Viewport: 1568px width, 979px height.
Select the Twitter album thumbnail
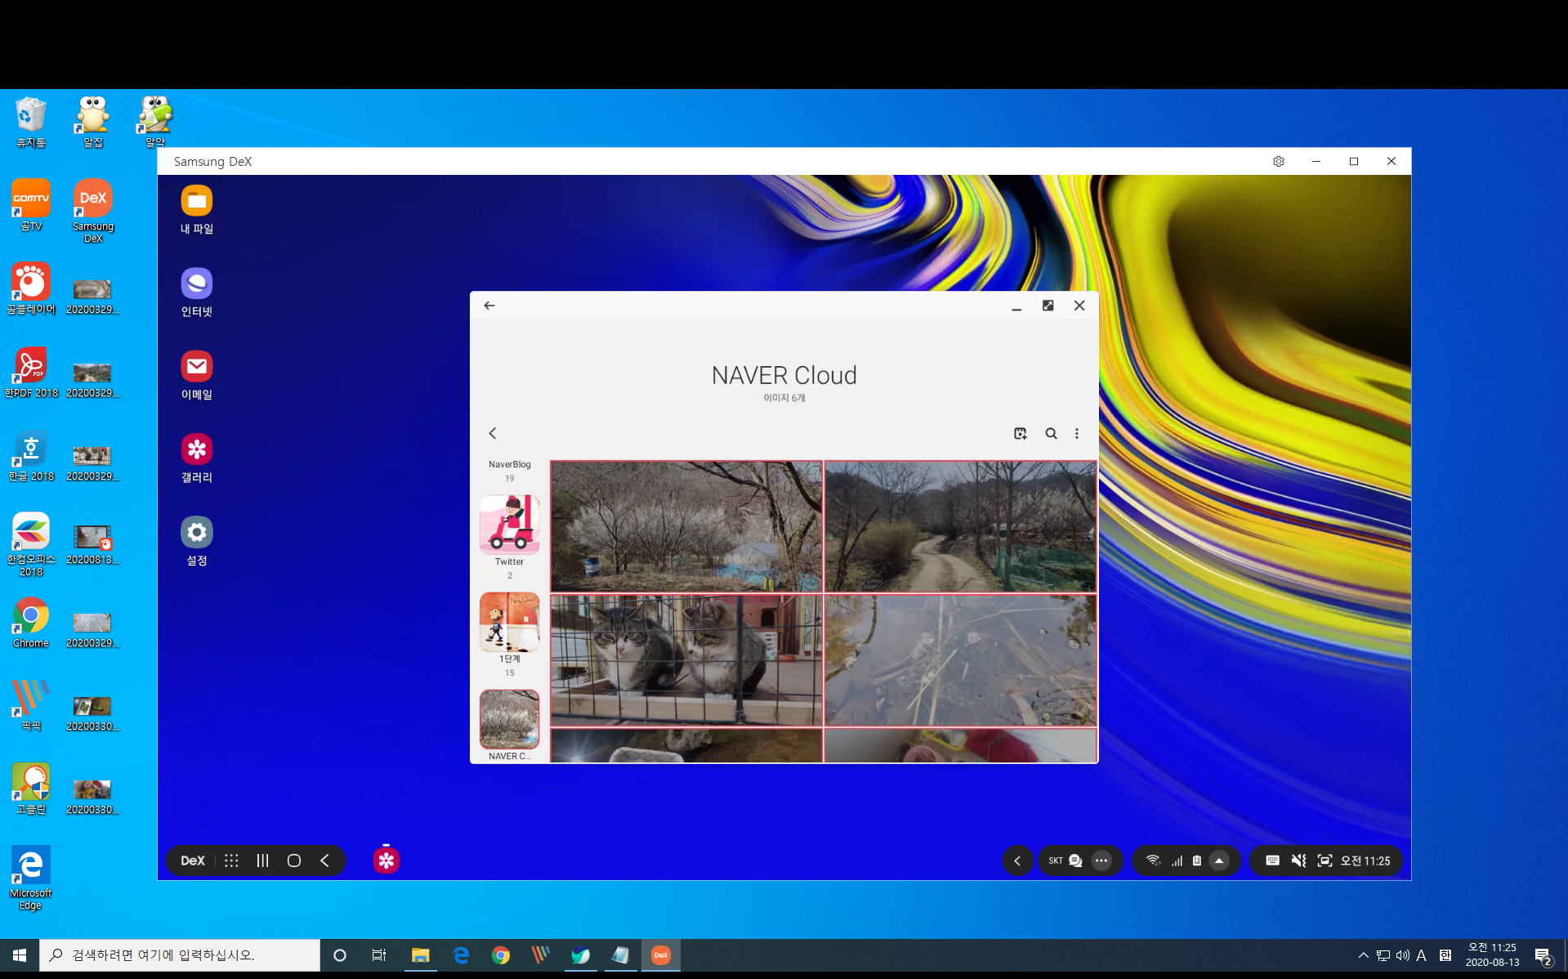coord(509,525)
